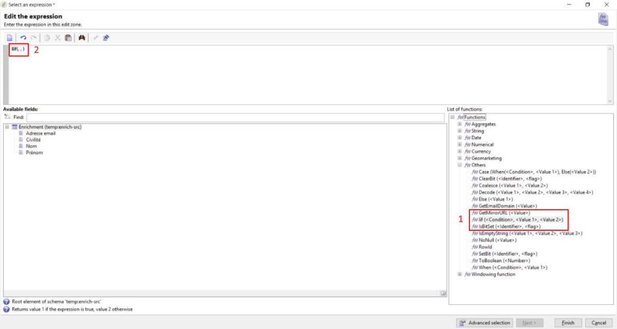Click the Redo arrow icon
The width and height of the screenshot is (617, 329).
click(x=34, y=38)
